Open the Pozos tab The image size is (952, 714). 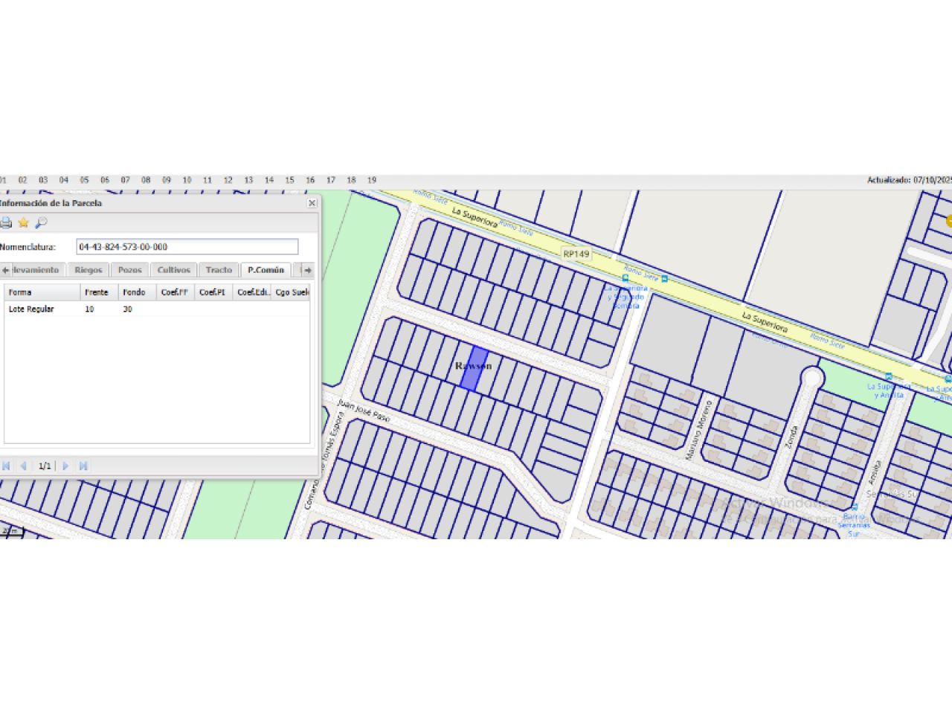click(x=129, y=270)
